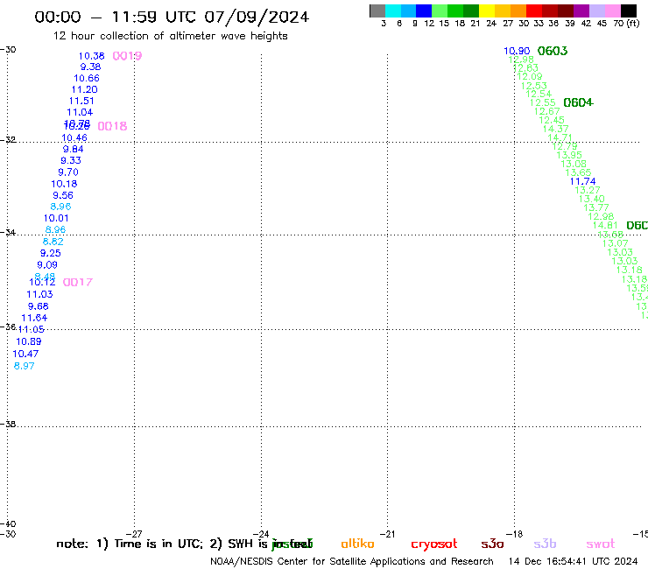Click the gray 3 ft legend swatch

tap(377, 11)
